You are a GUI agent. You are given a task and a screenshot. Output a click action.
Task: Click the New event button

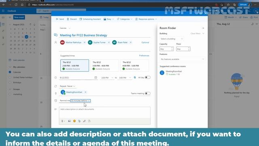coord(19,17)
